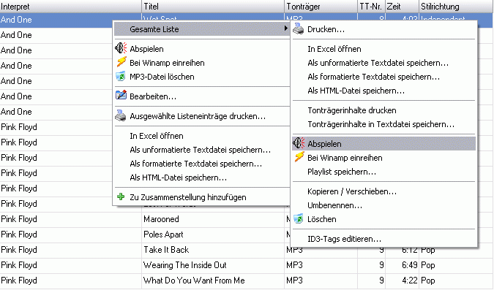The width and height of the screenshot is (494, 290).
Task: Click printer icon next to Ausgewählte Listeneinträge drucken
Action: pyautogui.click(x=121, y=115)
